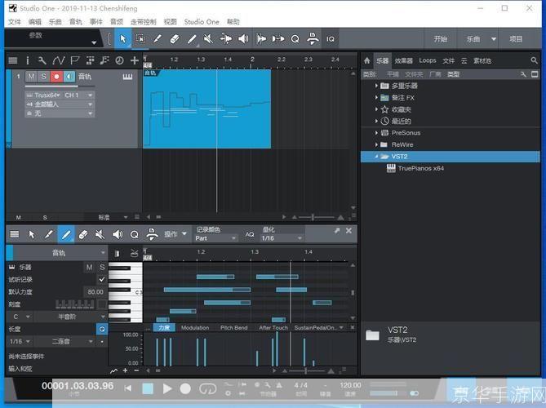Select the Pitch Bend controller tab
The height and width of the screenshot is (408, 546).
point(233,327)
